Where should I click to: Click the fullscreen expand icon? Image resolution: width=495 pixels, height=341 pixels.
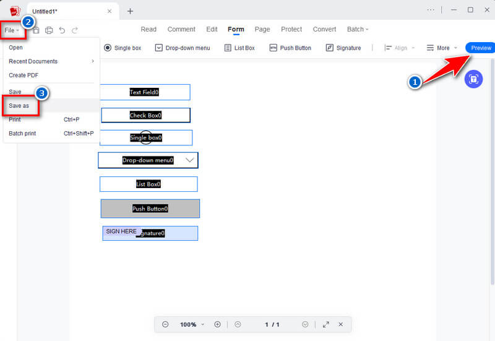326,324
